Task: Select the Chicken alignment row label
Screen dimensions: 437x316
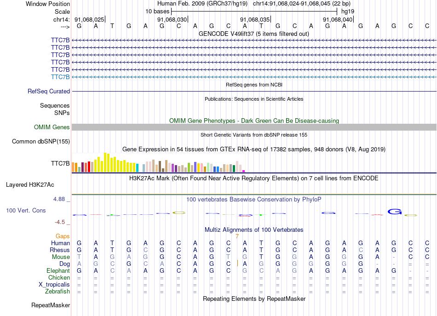Action: (59, 278)
